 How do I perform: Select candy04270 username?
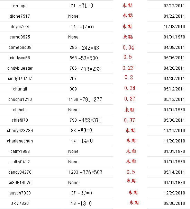tap(20, 172)
